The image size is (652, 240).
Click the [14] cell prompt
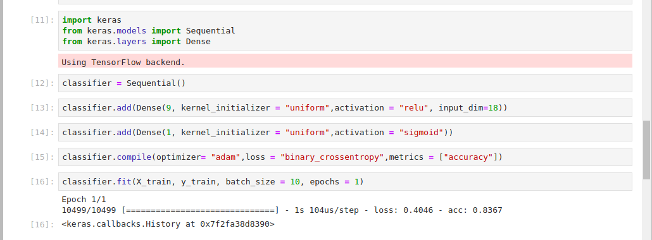[42, 133]
